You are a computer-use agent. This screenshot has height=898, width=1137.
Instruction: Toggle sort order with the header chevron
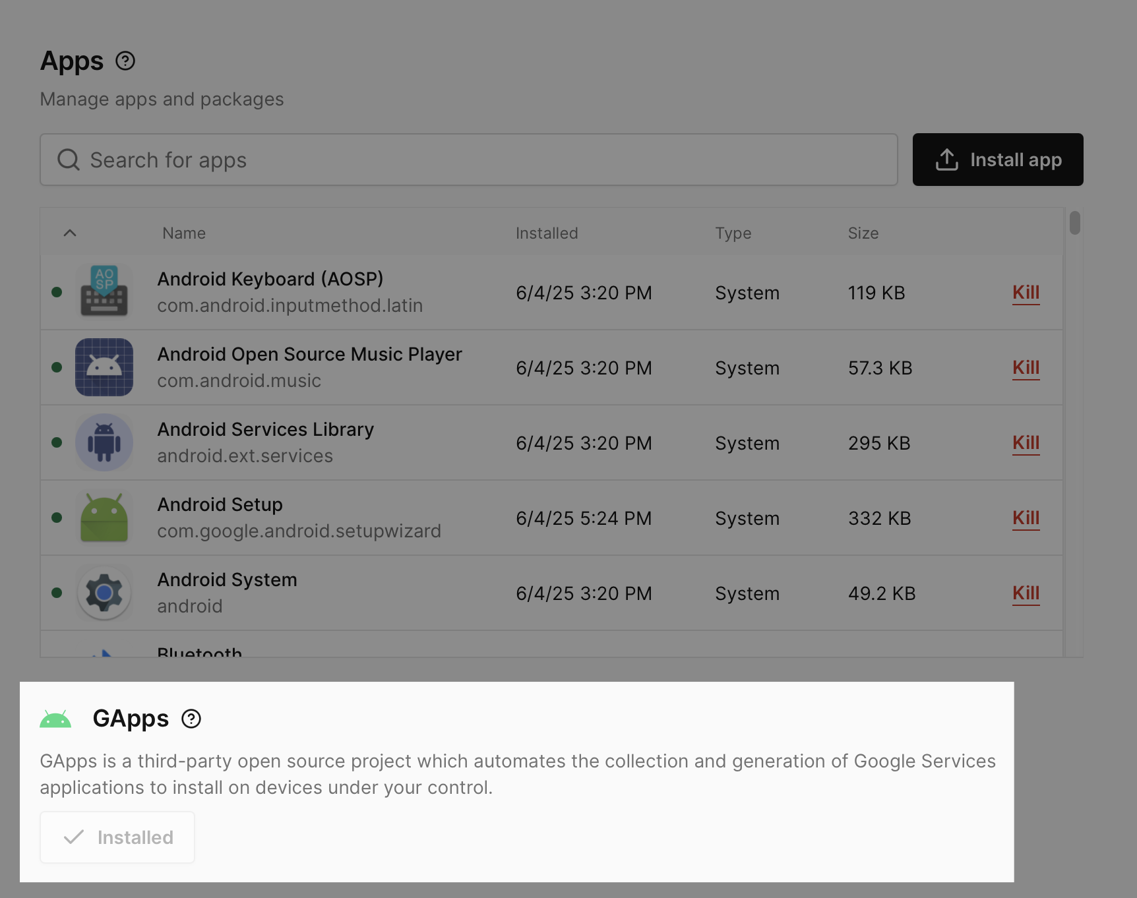tap(70, 233)
